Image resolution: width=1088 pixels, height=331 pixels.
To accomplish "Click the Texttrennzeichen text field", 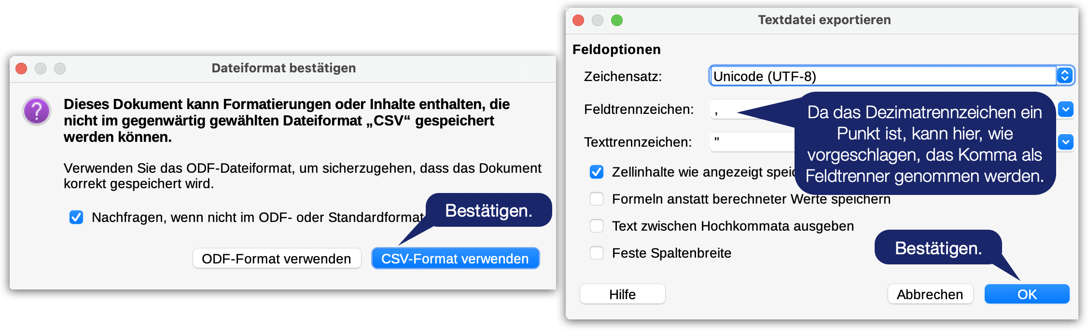I will tap(751, 142).
